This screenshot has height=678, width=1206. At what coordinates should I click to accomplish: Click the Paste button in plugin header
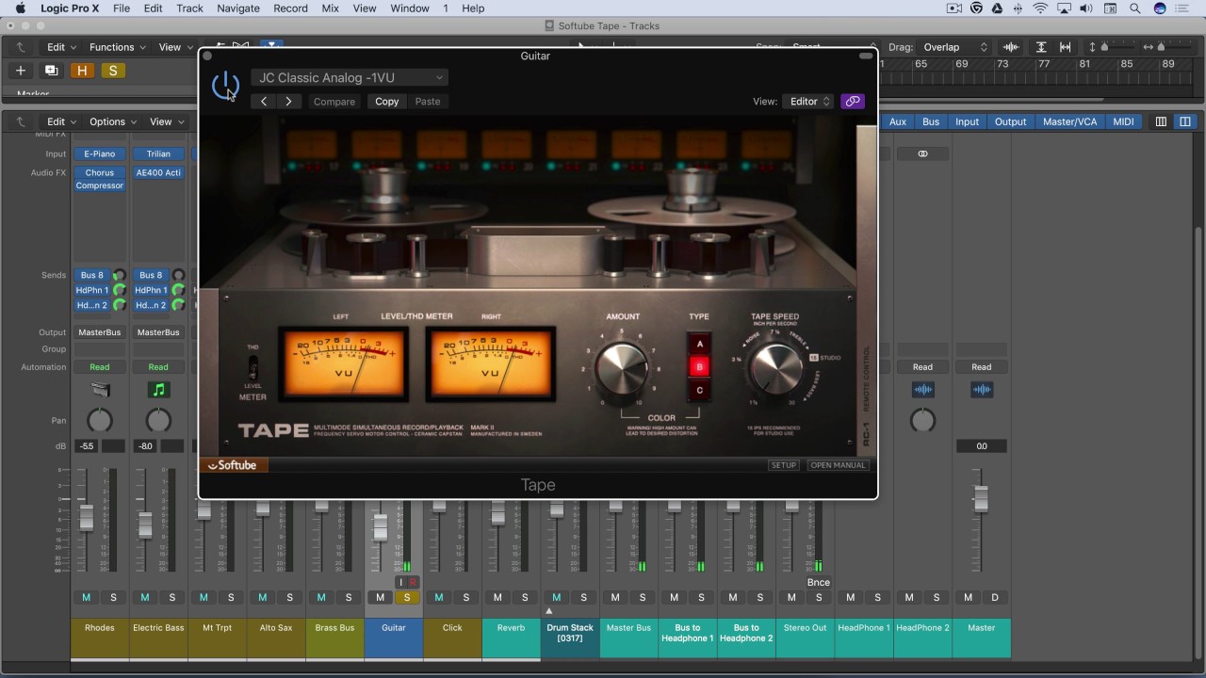[428, 101]
